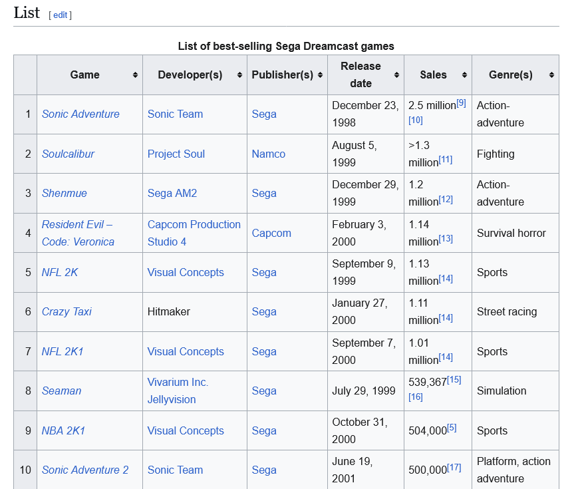
Task: Open Sega publisher link in Shenmue row
Action: 264,193
